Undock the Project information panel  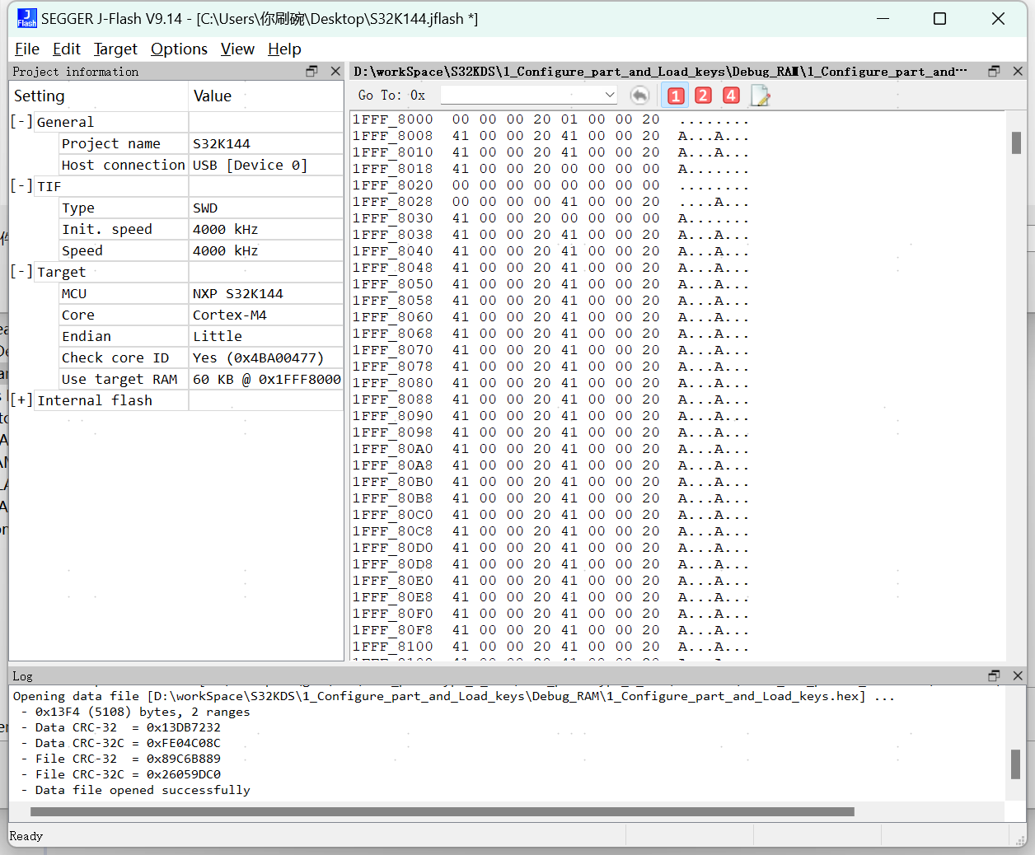tap(311, 72)
